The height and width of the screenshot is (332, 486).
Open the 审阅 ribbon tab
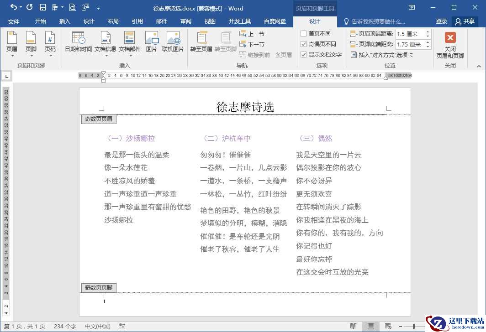(185, 21)
